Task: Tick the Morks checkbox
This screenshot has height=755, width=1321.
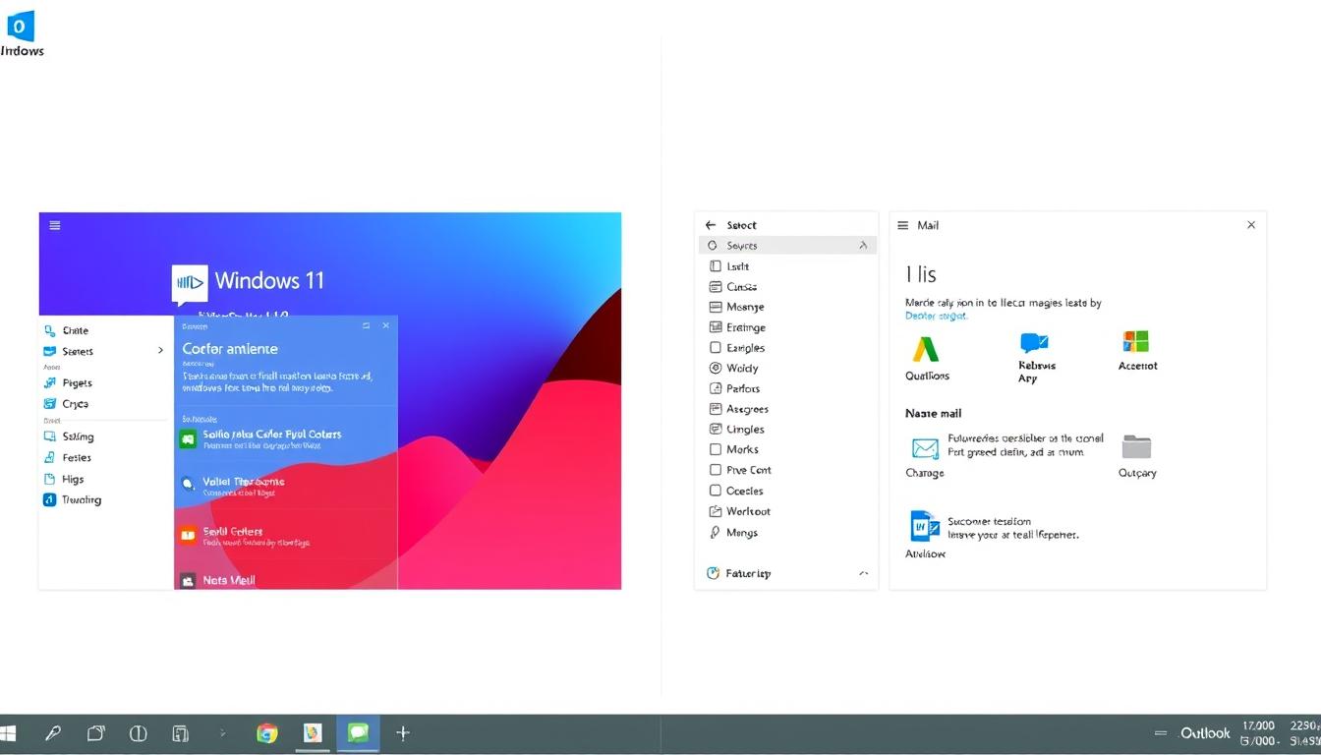Action: [716, 449]
